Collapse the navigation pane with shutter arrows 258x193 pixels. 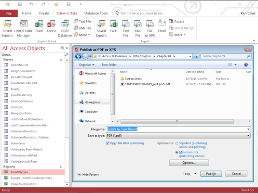click(x=67, y=48)
